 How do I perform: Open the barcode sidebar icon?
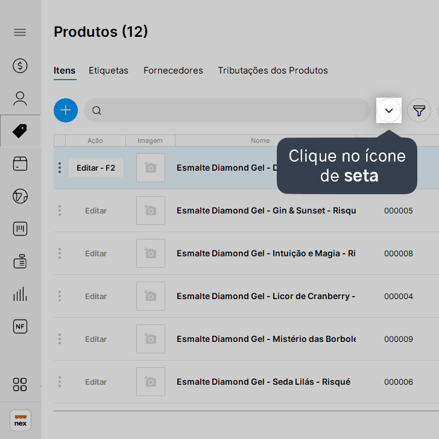point(20,229)
